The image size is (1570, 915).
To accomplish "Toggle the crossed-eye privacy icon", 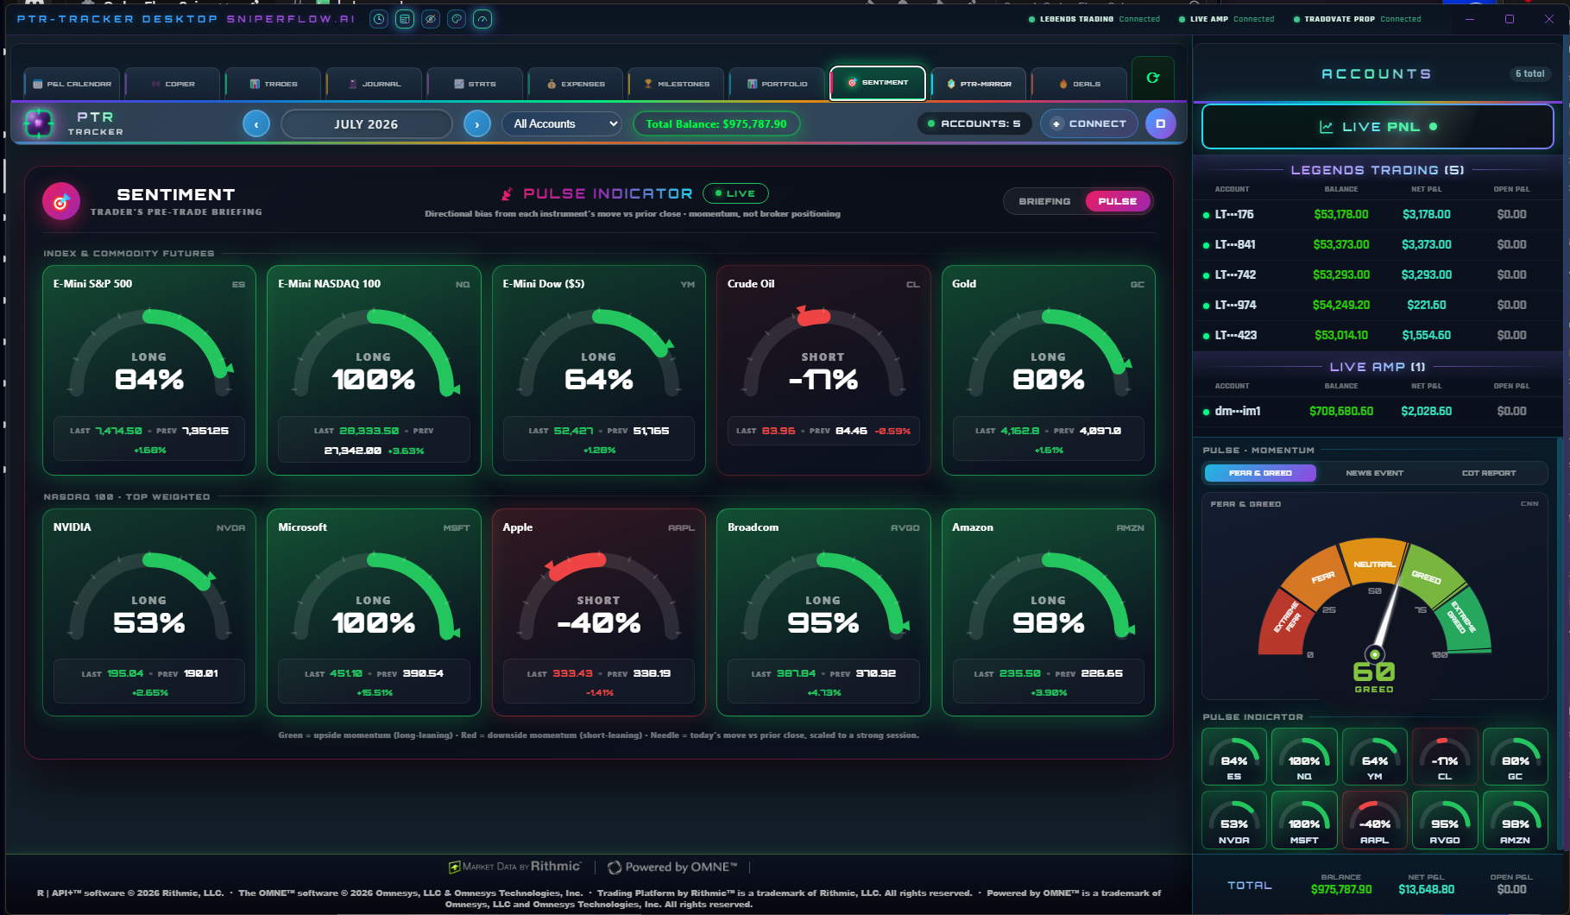I will [431, 19].
